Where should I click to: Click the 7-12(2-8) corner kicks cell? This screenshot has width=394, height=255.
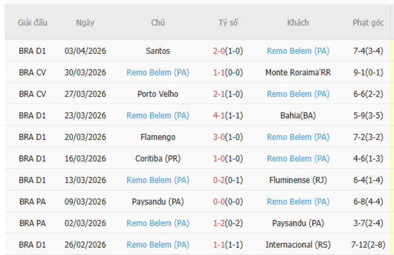pyautogui.click(x=368, y=245)
